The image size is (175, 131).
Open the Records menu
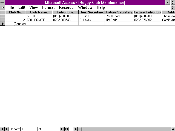tap(66, 8)
